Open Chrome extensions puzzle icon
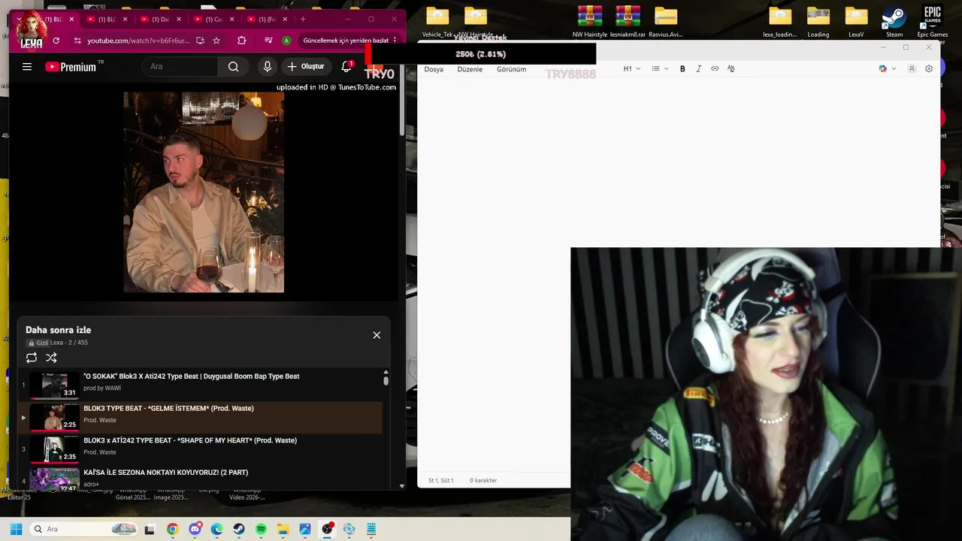962x541 pixels. [241, 41]
